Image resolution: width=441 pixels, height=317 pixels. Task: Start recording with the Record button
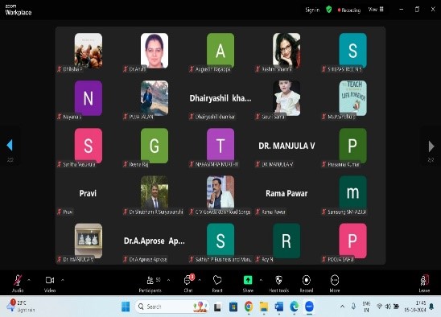click(x=307, y=283)
